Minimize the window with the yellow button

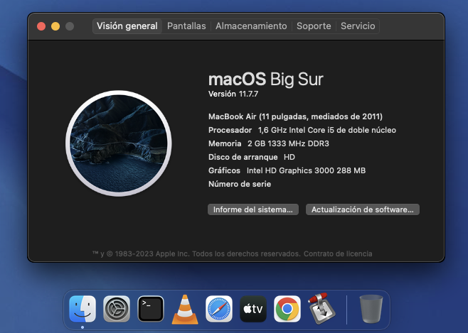point(55,26)
